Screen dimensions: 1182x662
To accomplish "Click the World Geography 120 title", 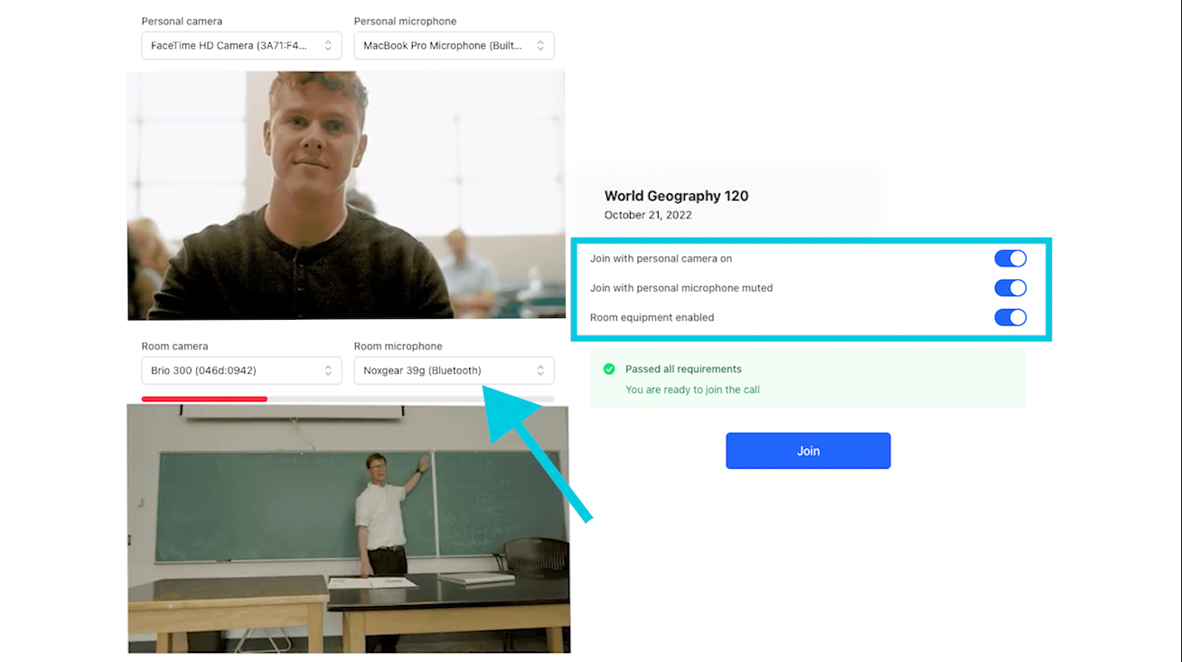I will (x=676, y=196).
